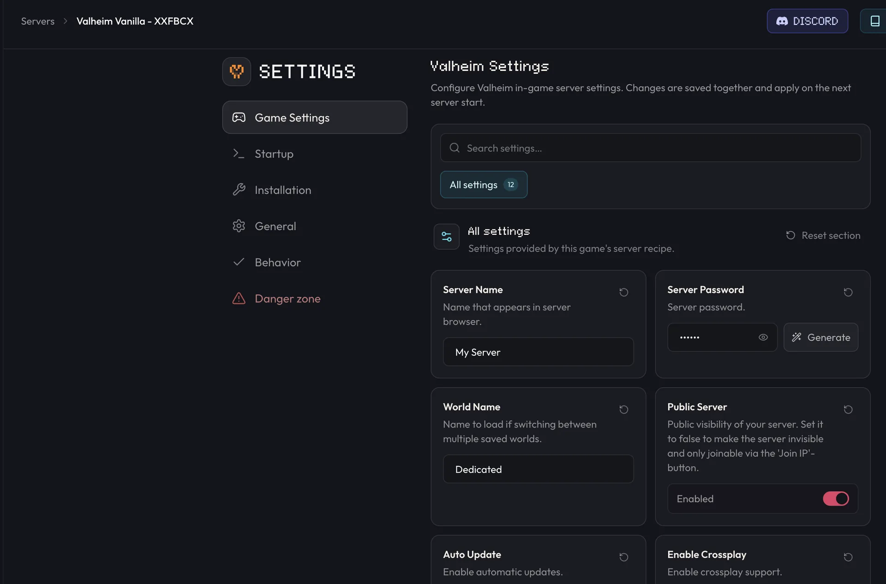Click the warning triangle icon by Danger zone
This screenshot has width=886, height=584.
(x=239, y=298)
